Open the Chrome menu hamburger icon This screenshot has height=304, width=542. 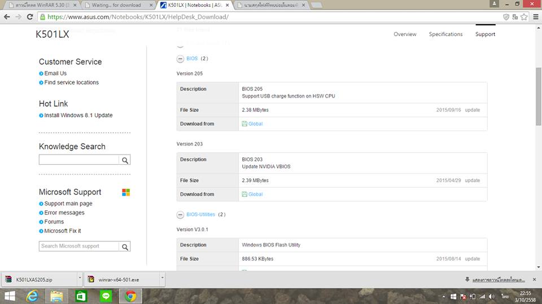pyautogui.click(x=536, y=16)
